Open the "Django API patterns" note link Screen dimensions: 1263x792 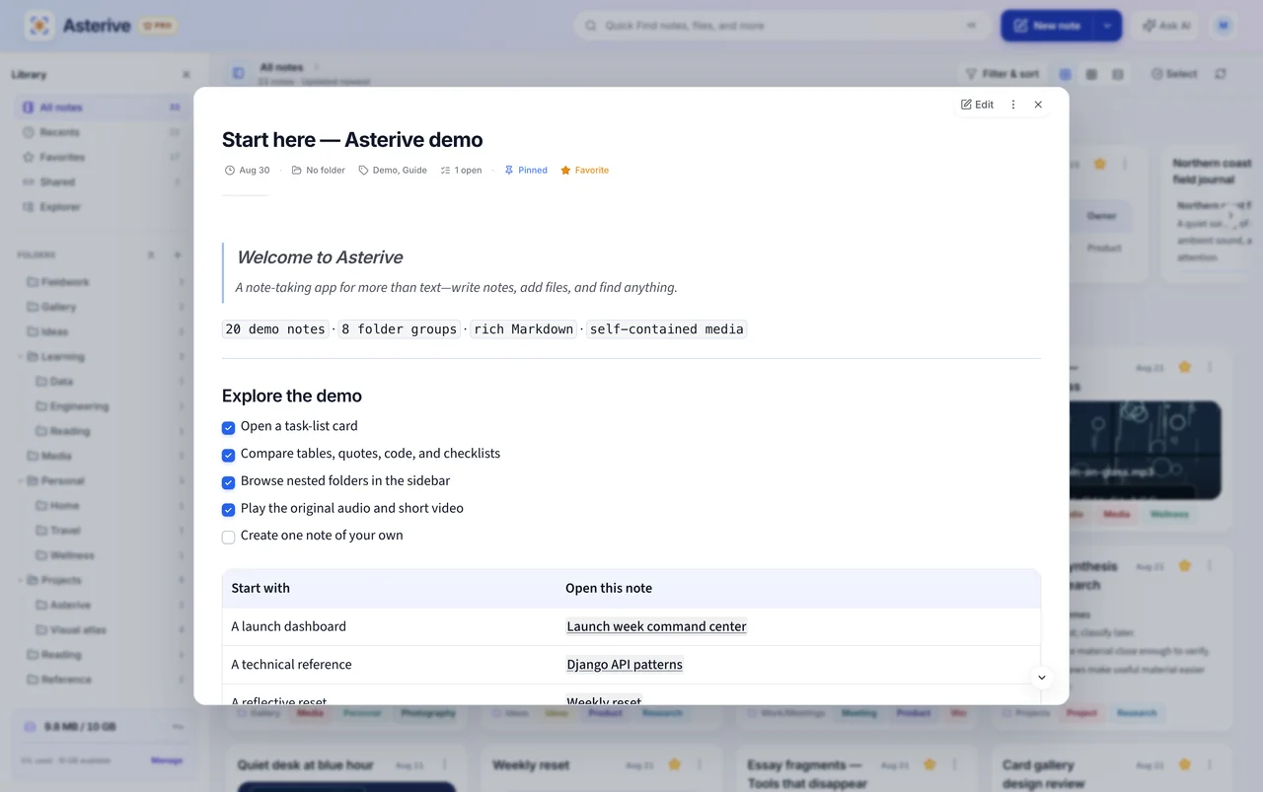click(625, 665)
